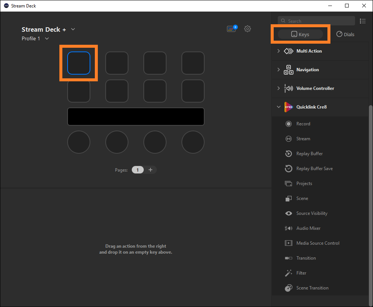Expand the Multi Action category
Viewport: 373px width, 307px height.
279,51
